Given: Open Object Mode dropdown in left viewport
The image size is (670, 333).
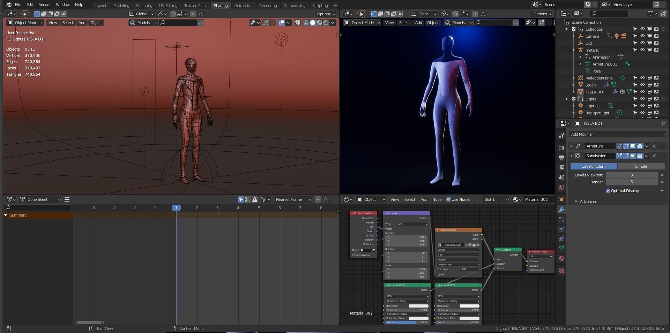Looking at the screenshot, I should [x=25, y=23].
